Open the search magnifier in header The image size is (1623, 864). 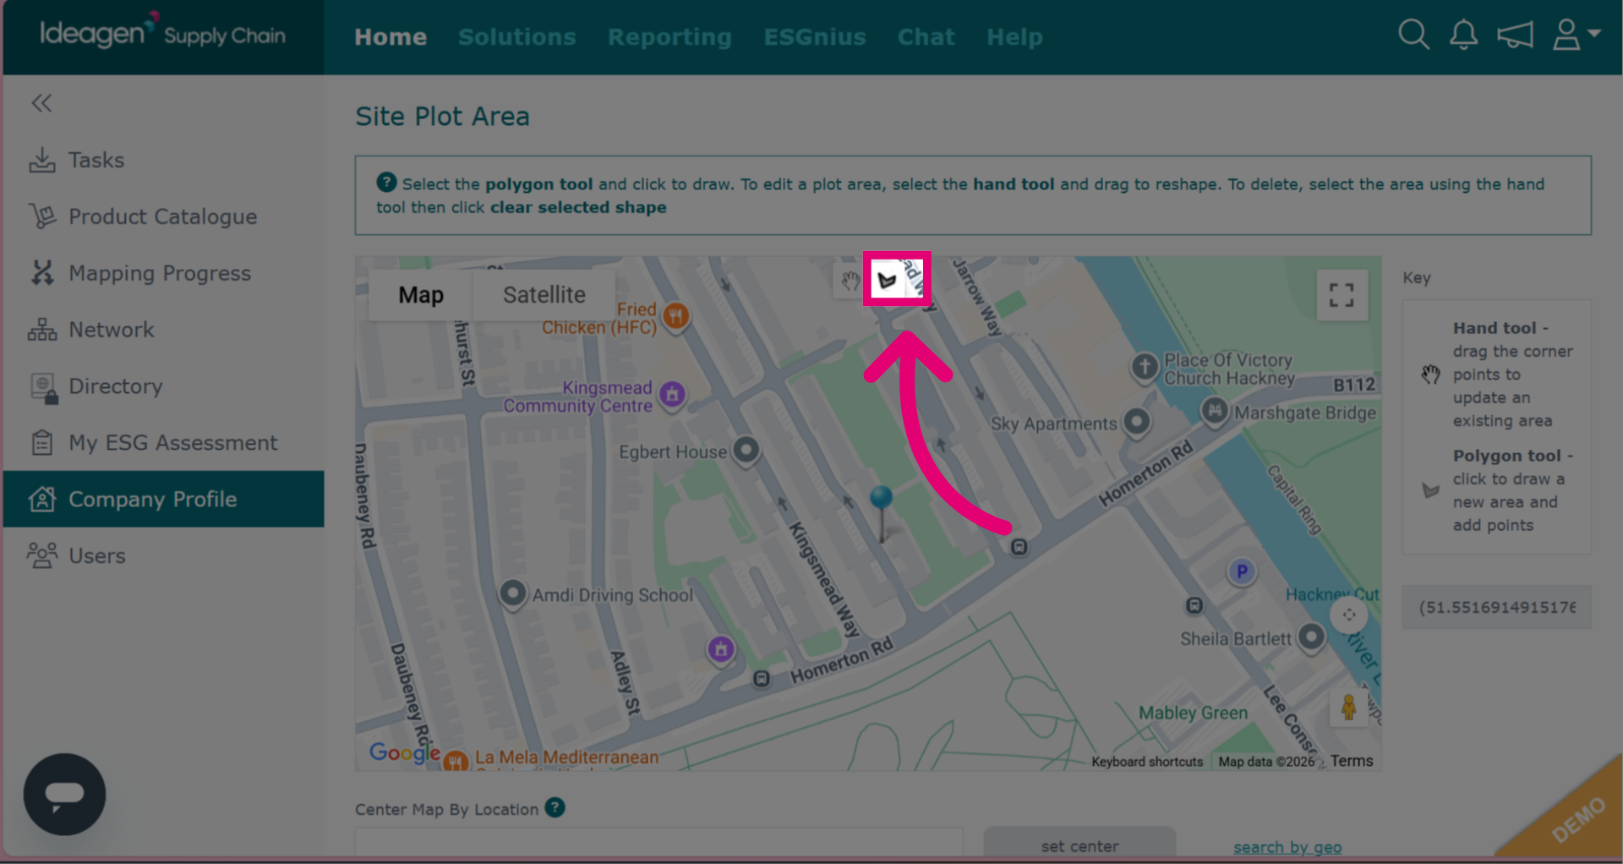tap(1413, 36)
